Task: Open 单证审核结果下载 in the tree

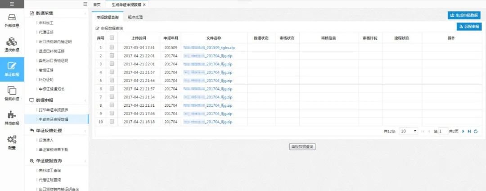Action: click(x=53, y=150)
